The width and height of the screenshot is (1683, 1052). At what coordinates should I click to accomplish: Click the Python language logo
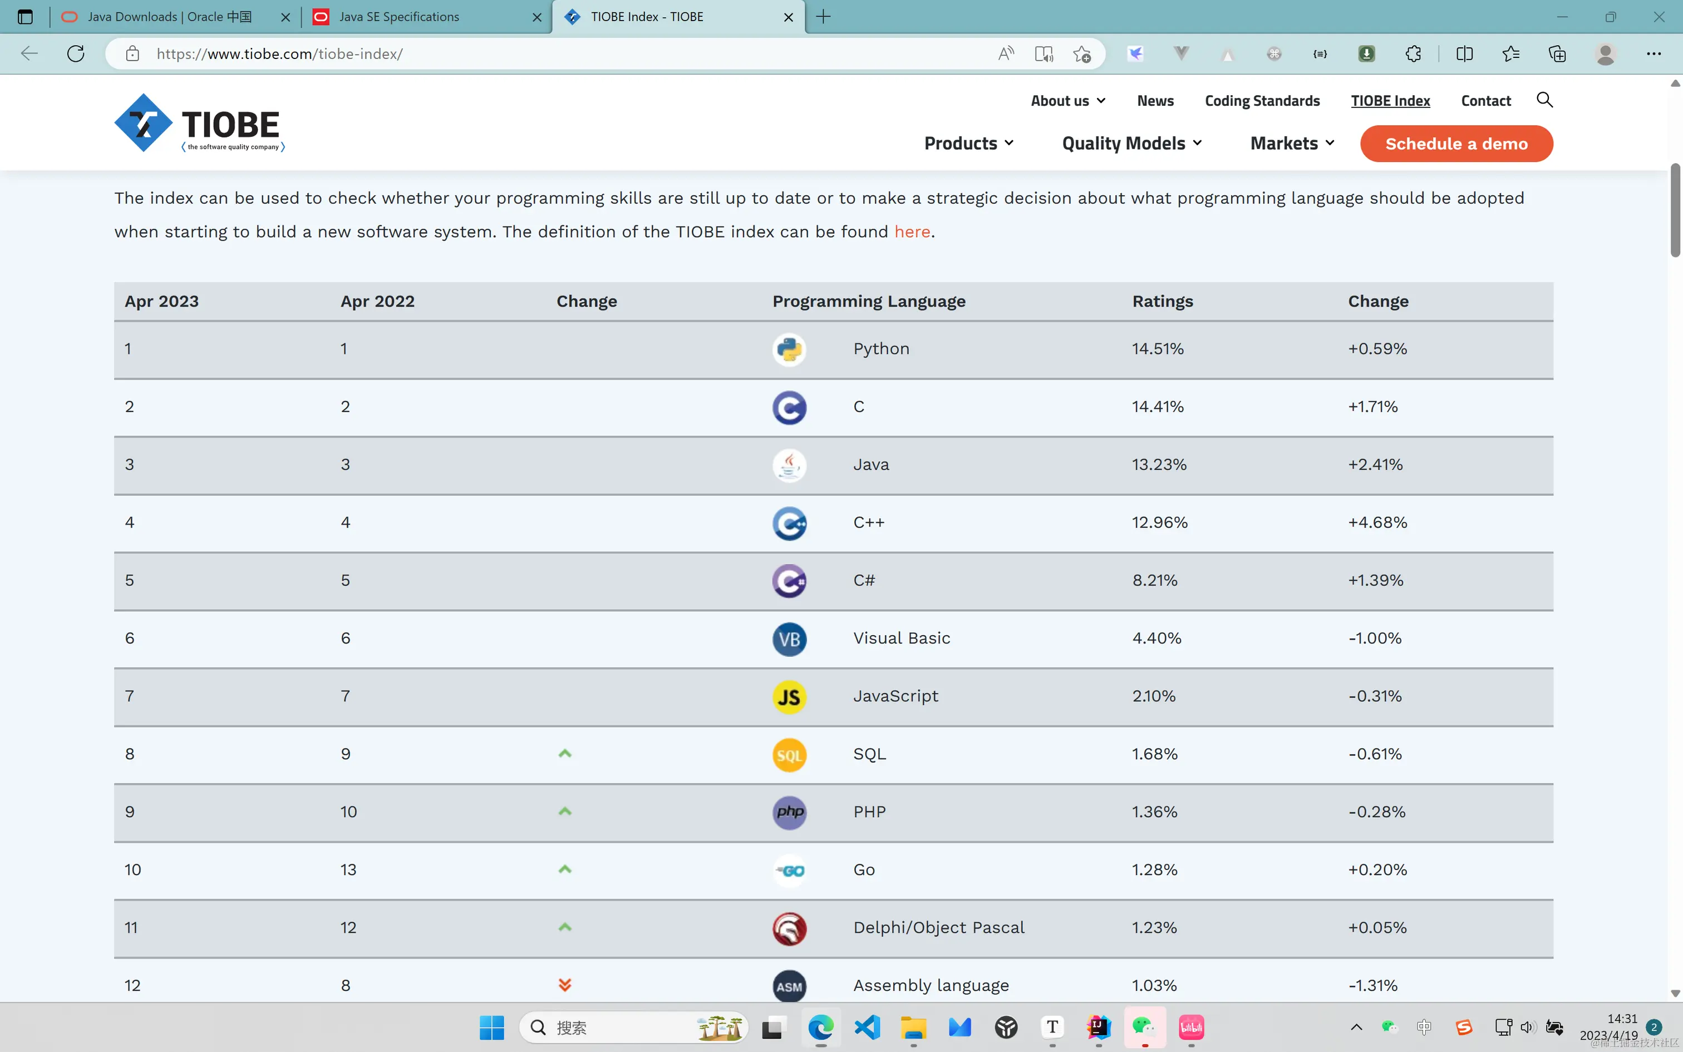pyautogui.click(x=789, y=350)
